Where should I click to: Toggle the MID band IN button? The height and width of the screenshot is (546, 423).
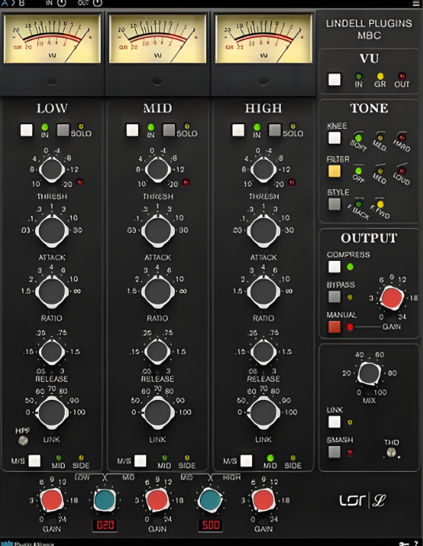coord(132,130)
